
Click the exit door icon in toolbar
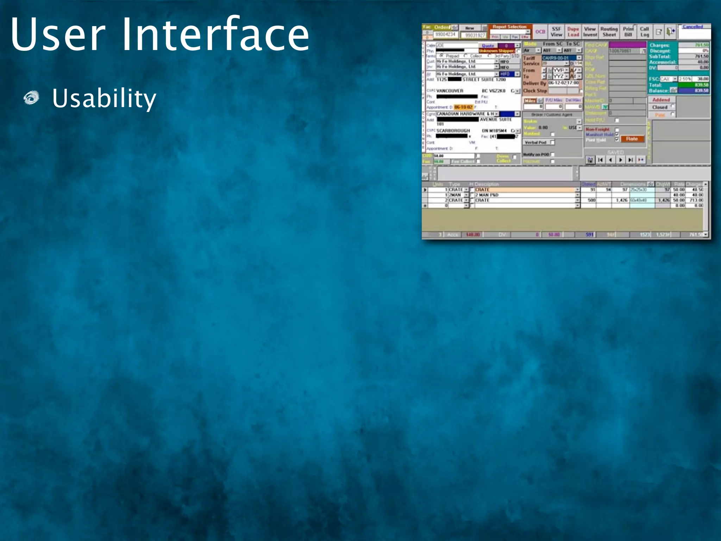coord(671,32)
